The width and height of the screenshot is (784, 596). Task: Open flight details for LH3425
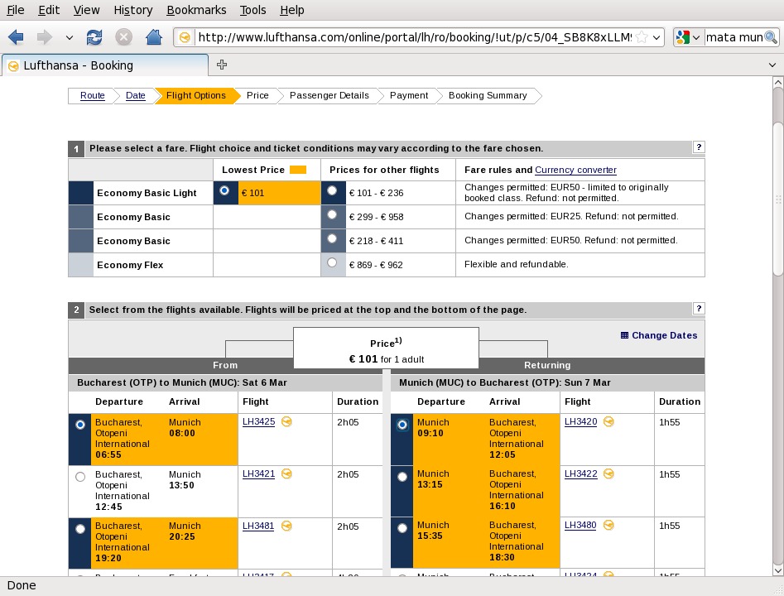point(258,421)
